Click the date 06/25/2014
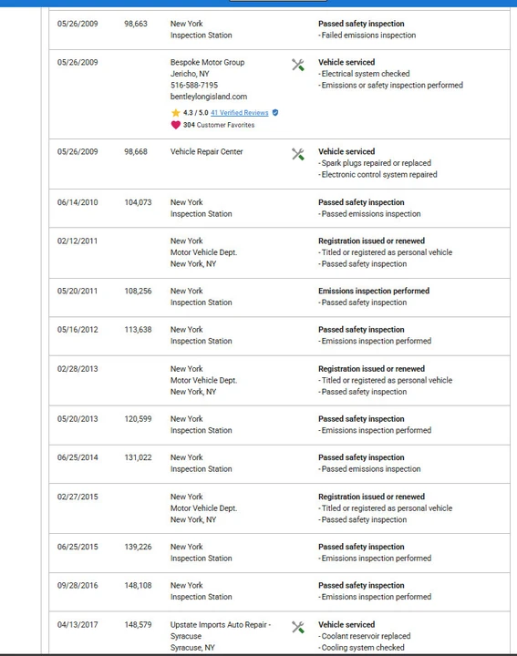This screenshot has height=656, width=517. [x=78, y=457]
